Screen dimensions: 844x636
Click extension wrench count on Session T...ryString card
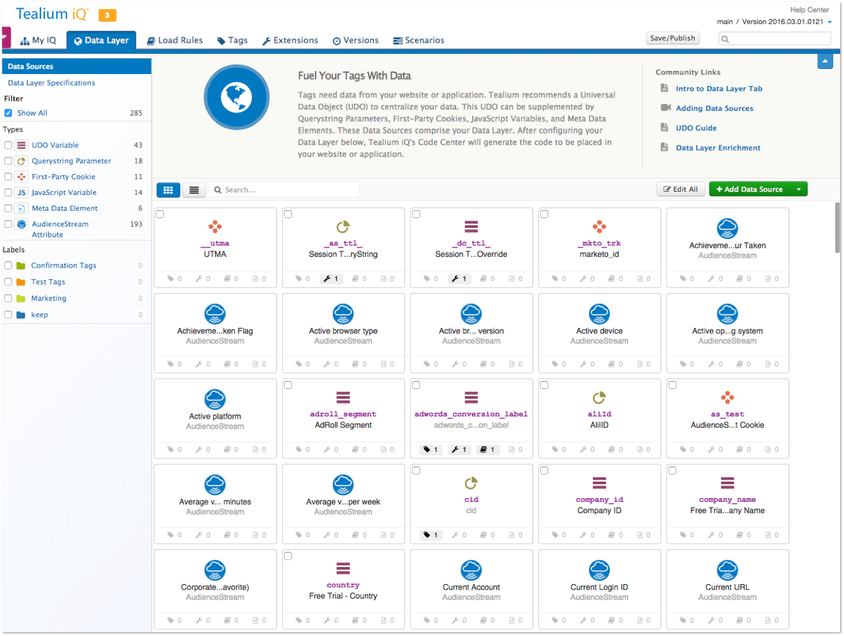pos(332,278)
